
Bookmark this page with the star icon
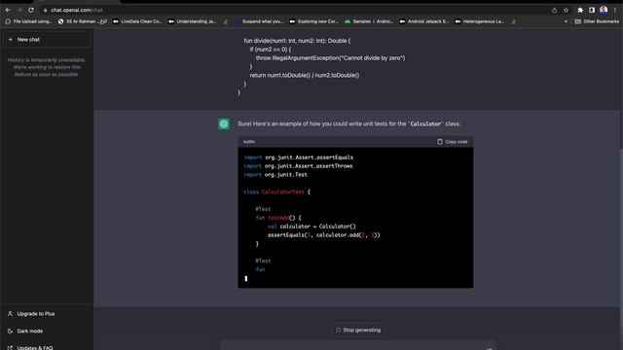click(567, 10)
